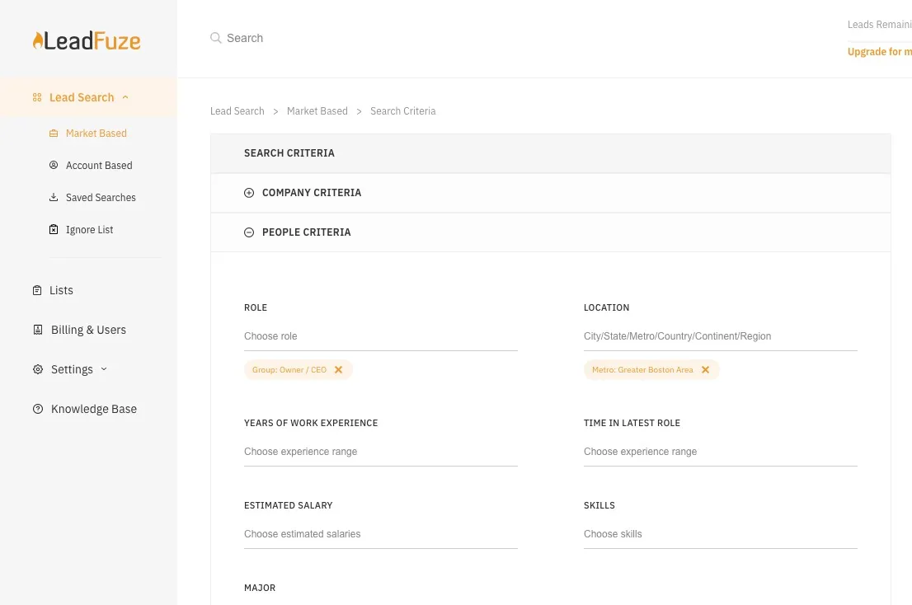Image resolution: width=912 pixels, height=605 pixels.
Task: Click the Settings gear icon
Action: click(x=38, y=369)
